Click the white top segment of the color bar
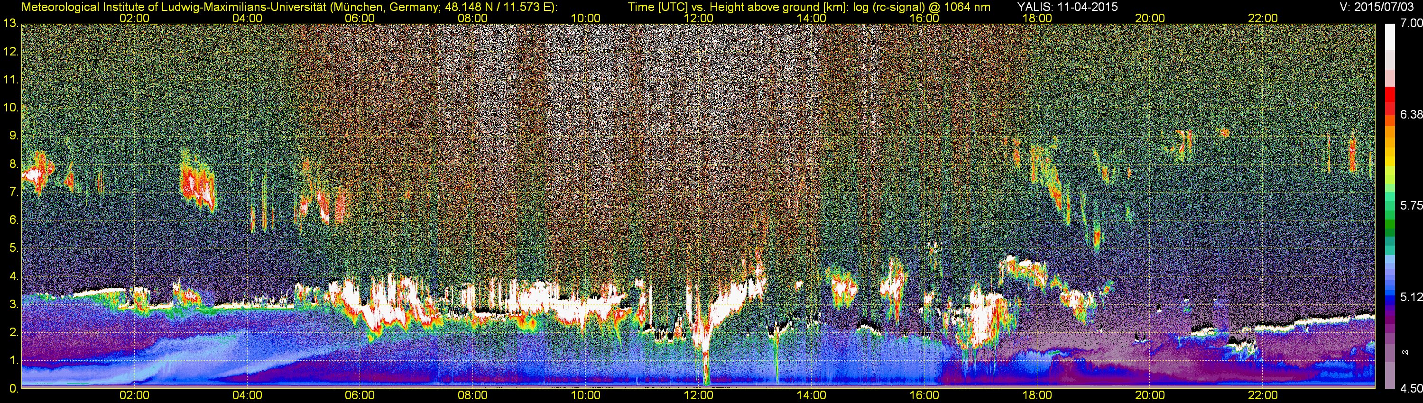 coord(1390,36)
